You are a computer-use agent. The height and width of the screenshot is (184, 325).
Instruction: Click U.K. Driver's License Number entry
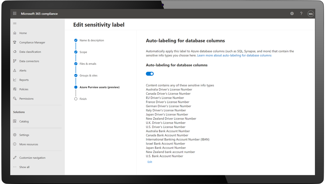click(x=166, y=122)
